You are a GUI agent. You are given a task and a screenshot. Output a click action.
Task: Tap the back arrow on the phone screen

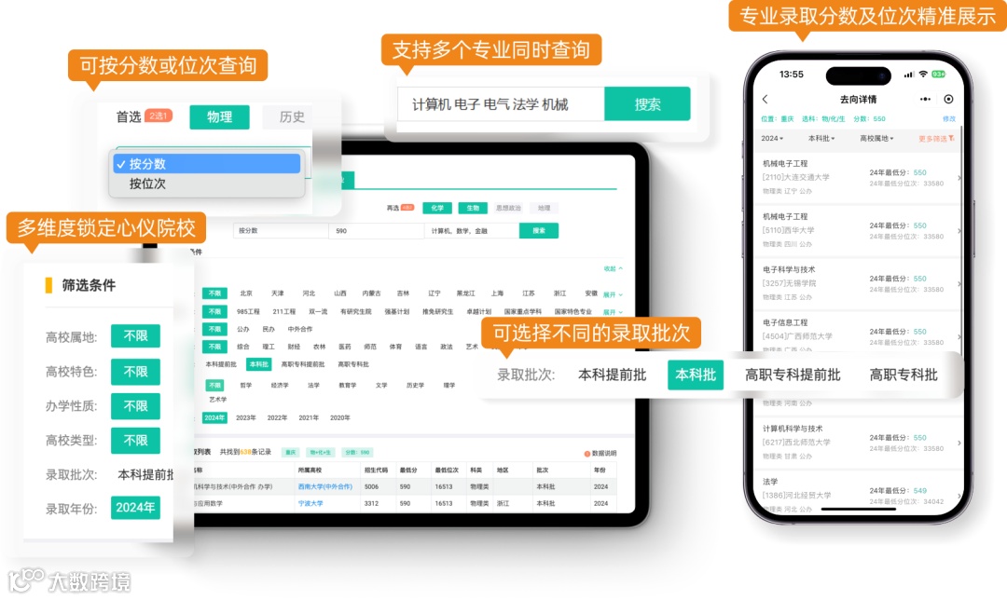coord(765,100)
